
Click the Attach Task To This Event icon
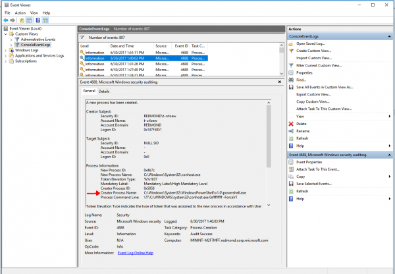[x=291, y=169]
